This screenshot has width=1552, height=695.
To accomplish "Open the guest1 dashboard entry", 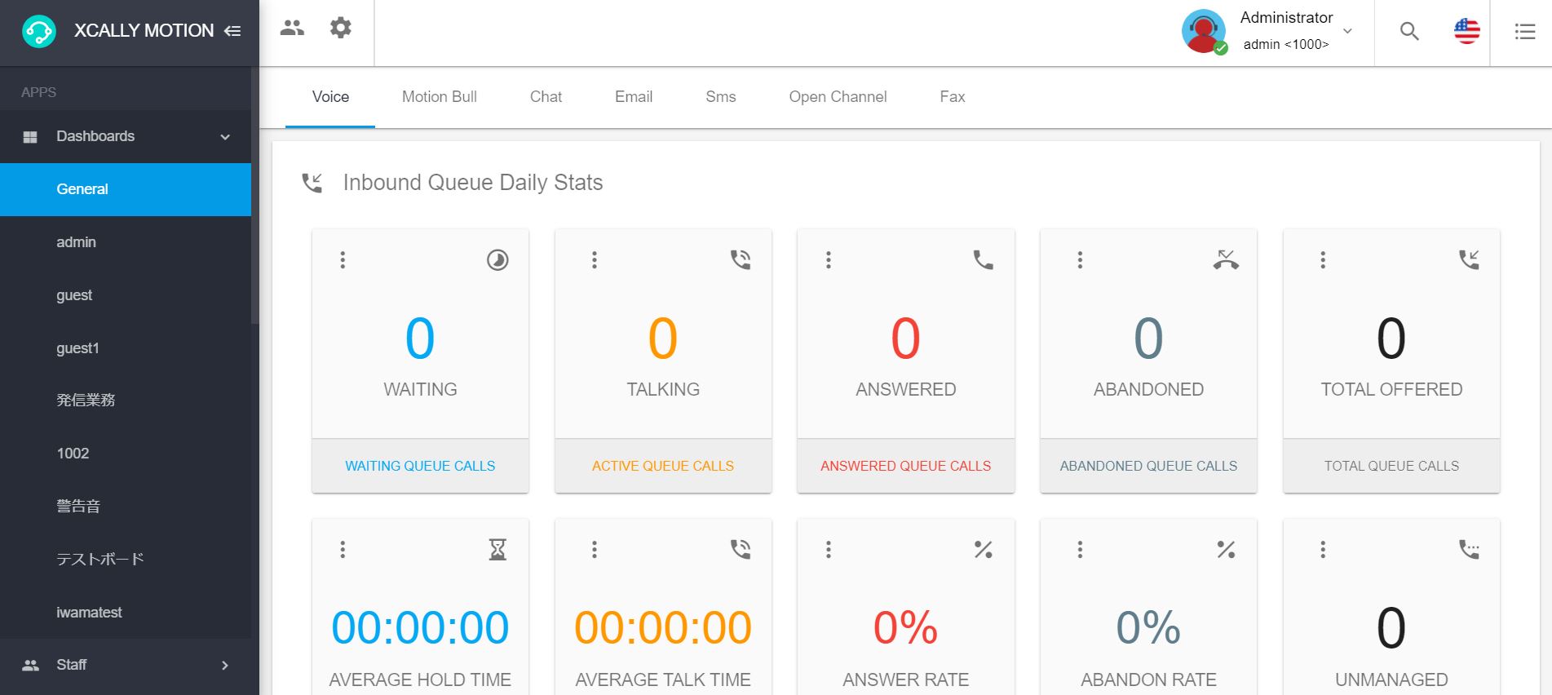I will 126,348.
